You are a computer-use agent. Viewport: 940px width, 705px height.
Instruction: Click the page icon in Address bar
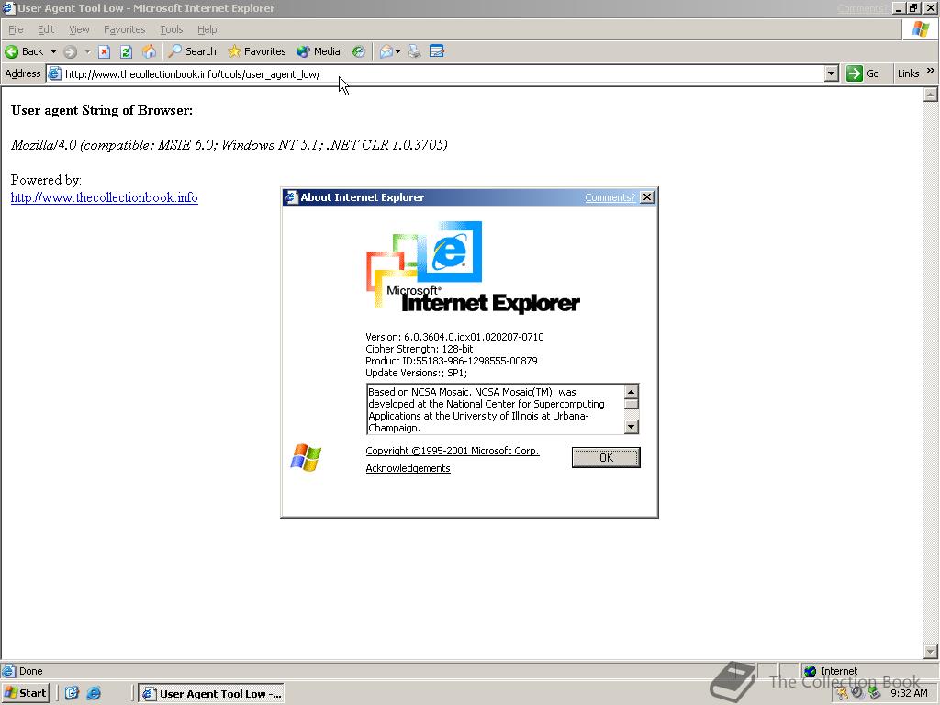[x=54, y=73]
